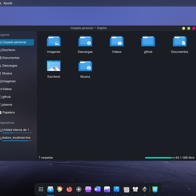Viewport: 196px width, 196px height.
Task: Open the github folder in file view
Action: (148, 41)
